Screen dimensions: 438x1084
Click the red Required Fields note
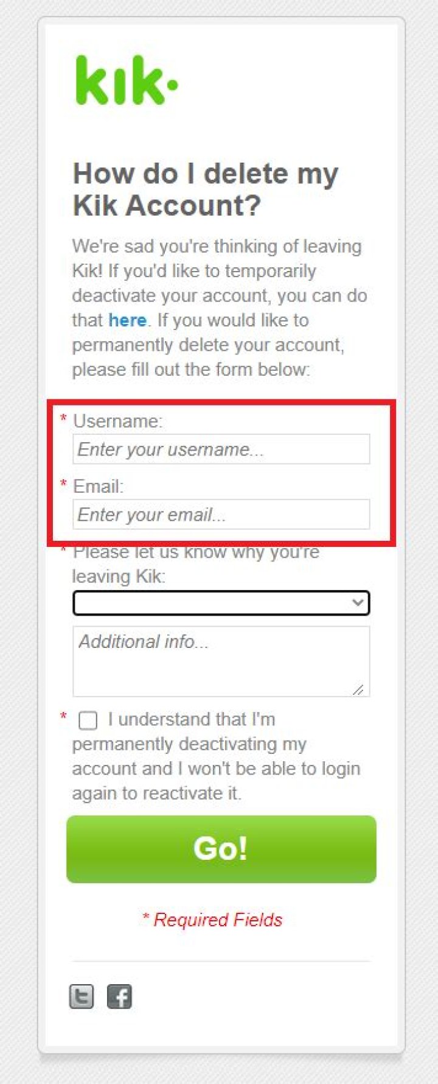pos(212,920)
